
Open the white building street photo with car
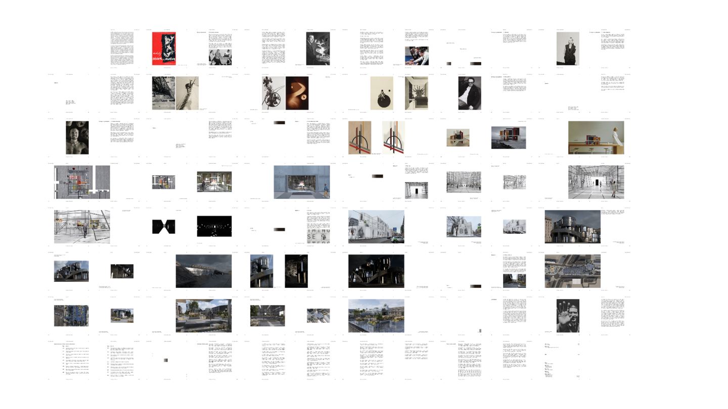click(x=377, y=227)
